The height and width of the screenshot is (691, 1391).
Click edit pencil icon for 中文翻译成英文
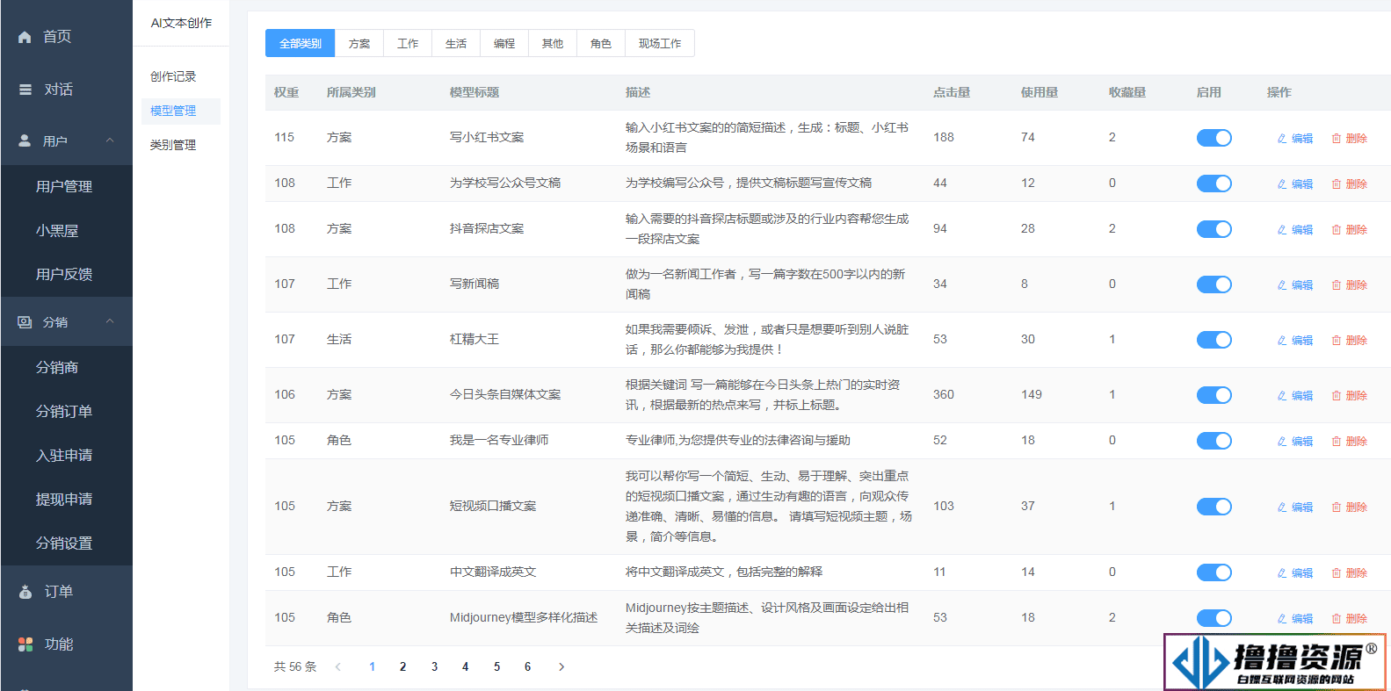tap(1282, 573)
